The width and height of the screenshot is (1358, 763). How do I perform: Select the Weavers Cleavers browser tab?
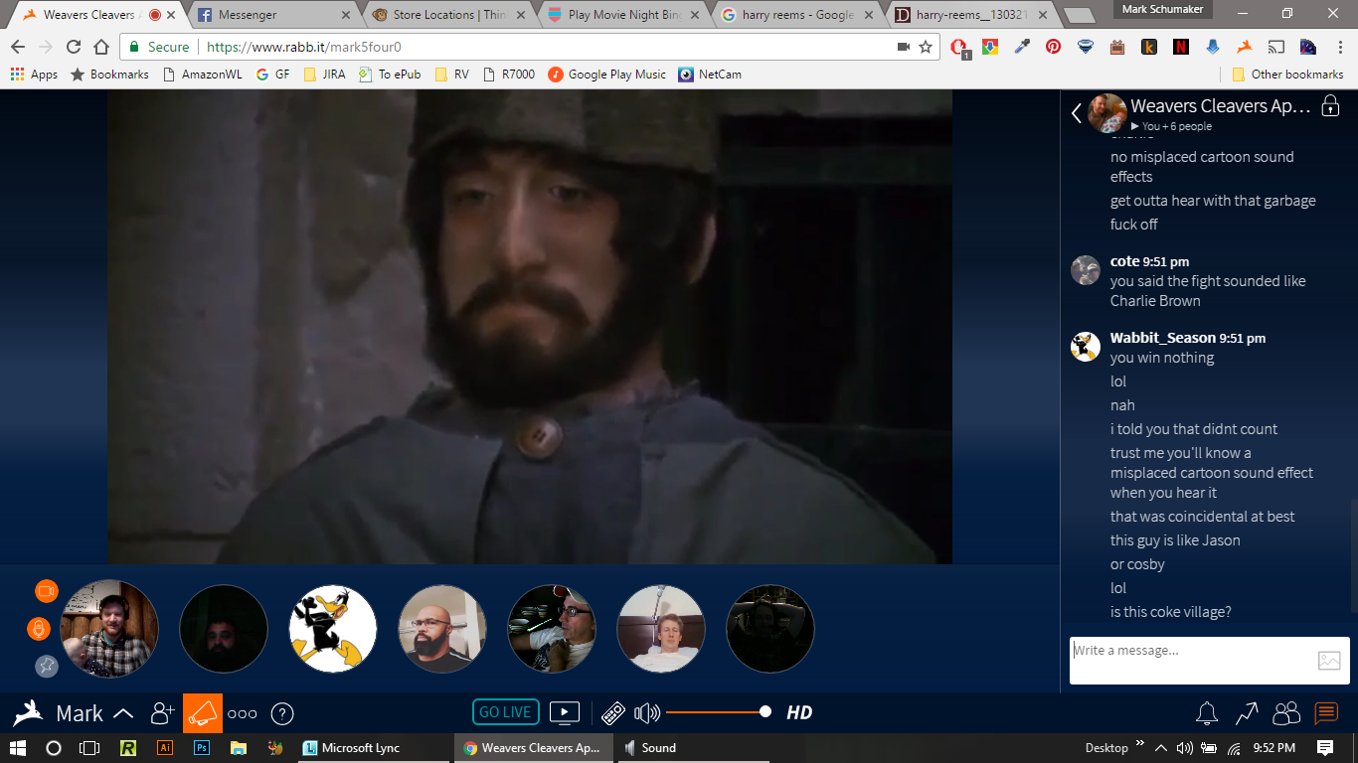point(95,15)
